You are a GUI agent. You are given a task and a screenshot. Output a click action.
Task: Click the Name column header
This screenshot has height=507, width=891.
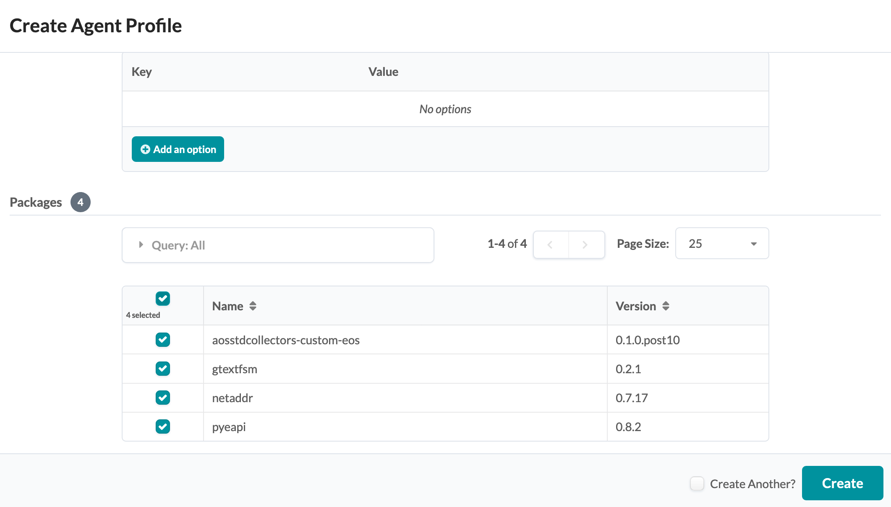(x=228, y=306)
